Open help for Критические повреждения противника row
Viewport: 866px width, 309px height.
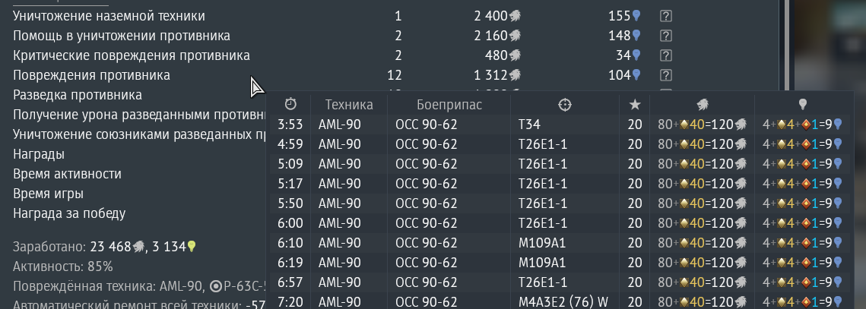tap(665, 55)
